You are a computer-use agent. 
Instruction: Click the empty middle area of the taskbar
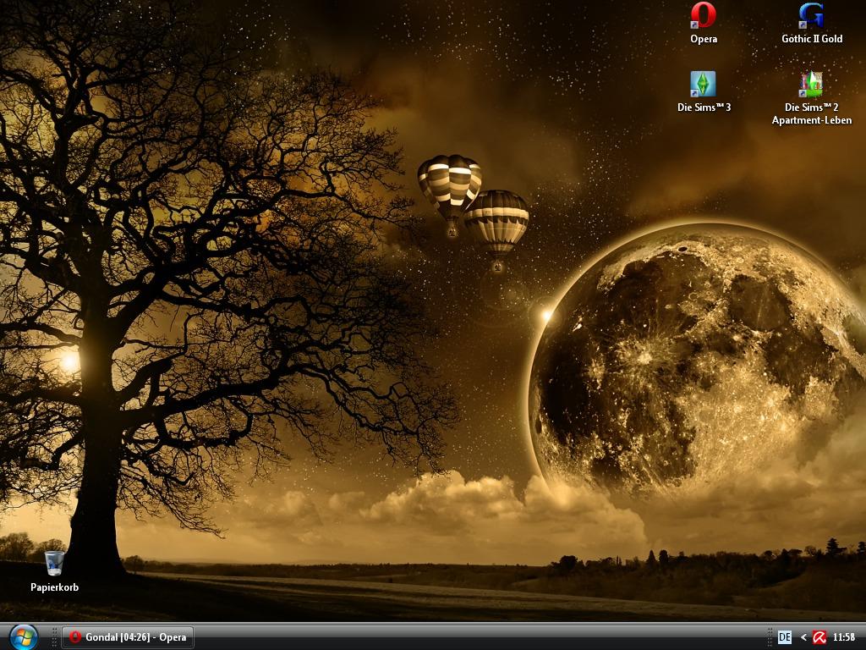[474, 637]
